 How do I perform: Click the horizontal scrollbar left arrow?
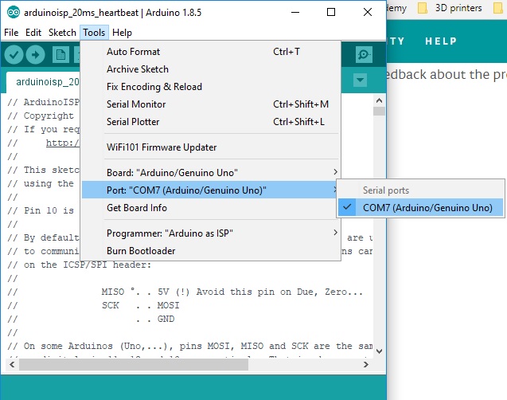coord(12,364)
